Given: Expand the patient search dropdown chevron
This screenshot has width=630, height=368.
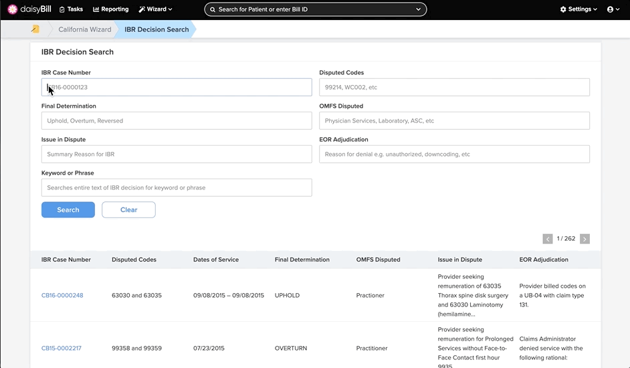Looking at the screenshot, I should (418, 9).
